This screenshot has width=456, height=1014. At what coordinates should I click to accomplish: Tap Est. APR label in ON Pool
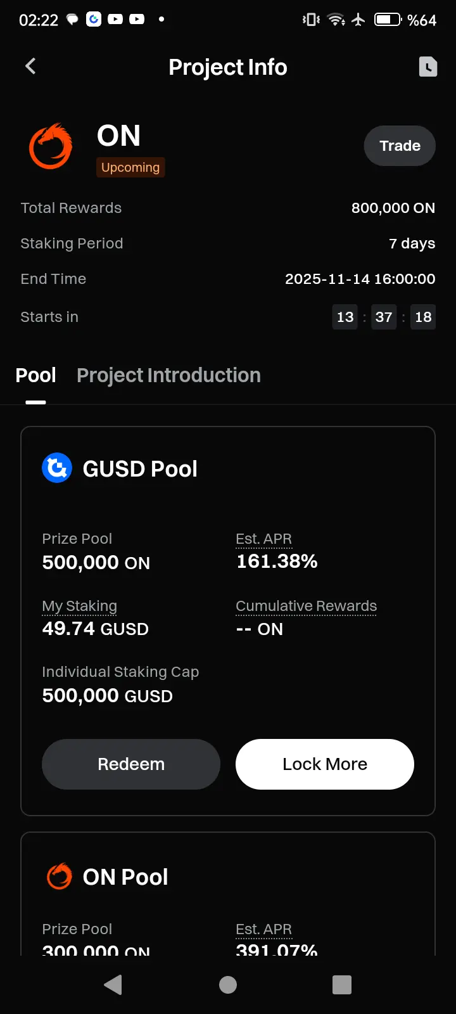(264, 929)
